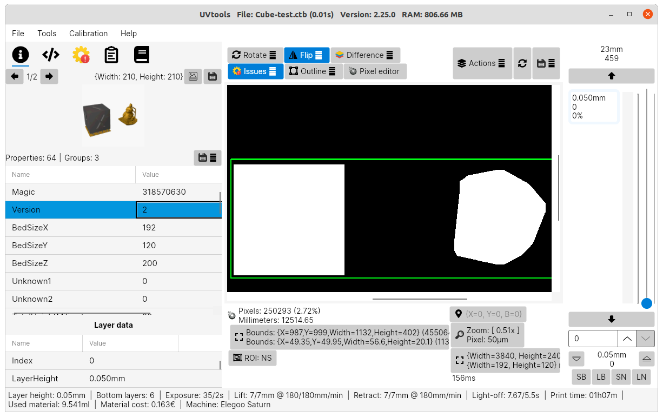663x417 pixels.
Task: Toggle the Rotate layer view
Action: coord(255,55)
